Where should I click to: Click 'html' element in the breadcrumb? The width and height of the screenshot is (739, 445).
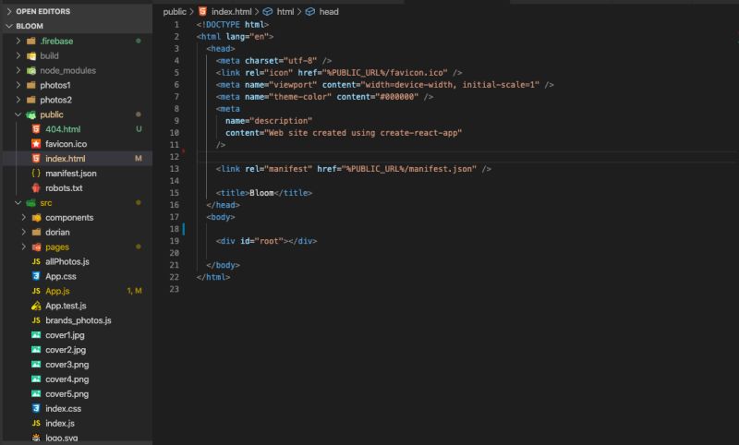coord(285,12)
